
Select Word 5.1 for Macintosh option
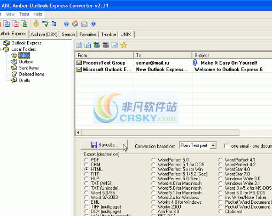pos(153,192)
